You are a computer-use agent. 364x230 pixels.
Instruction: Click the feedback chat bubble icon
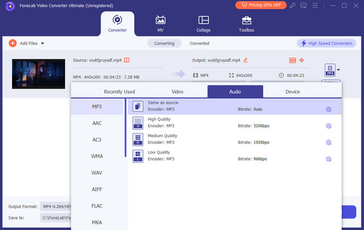coord(303,5)
